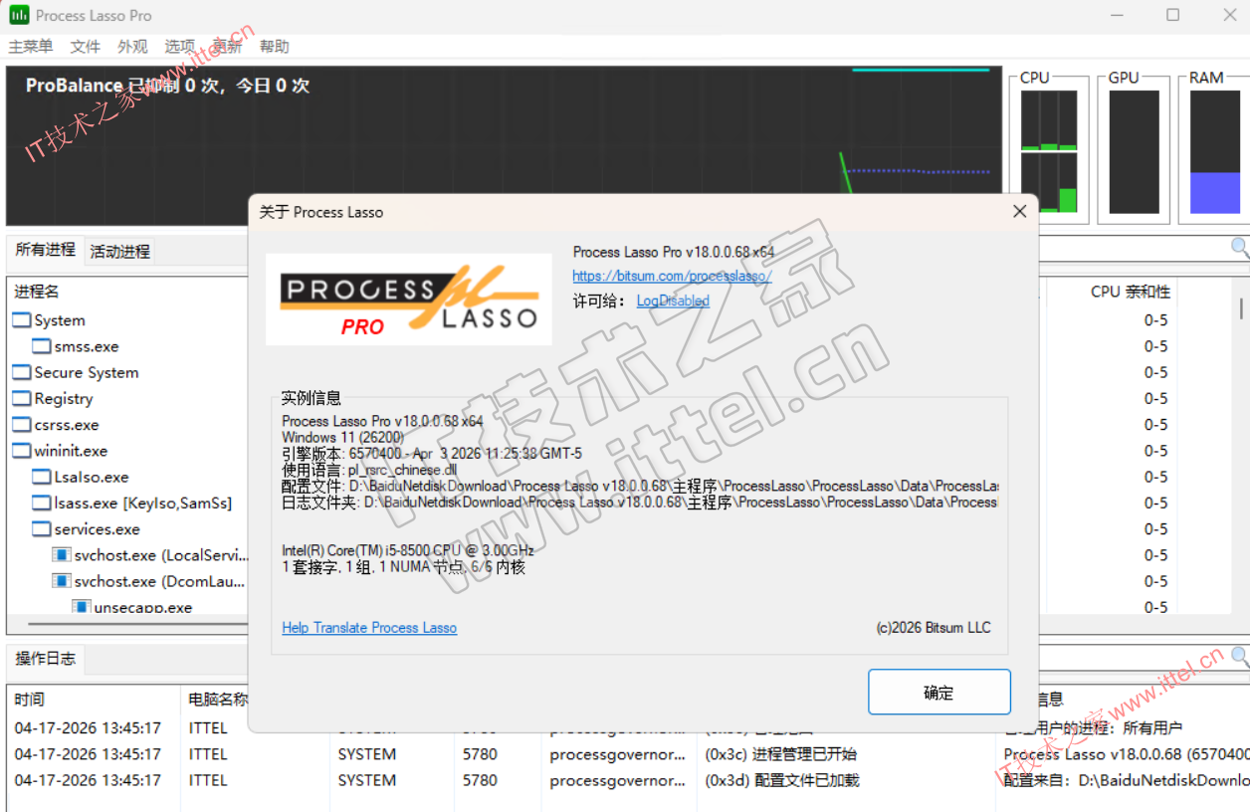Screen dimensions: 1250x812
Task: Click the csrss.exe process icon
Action: tap(21, 425)
